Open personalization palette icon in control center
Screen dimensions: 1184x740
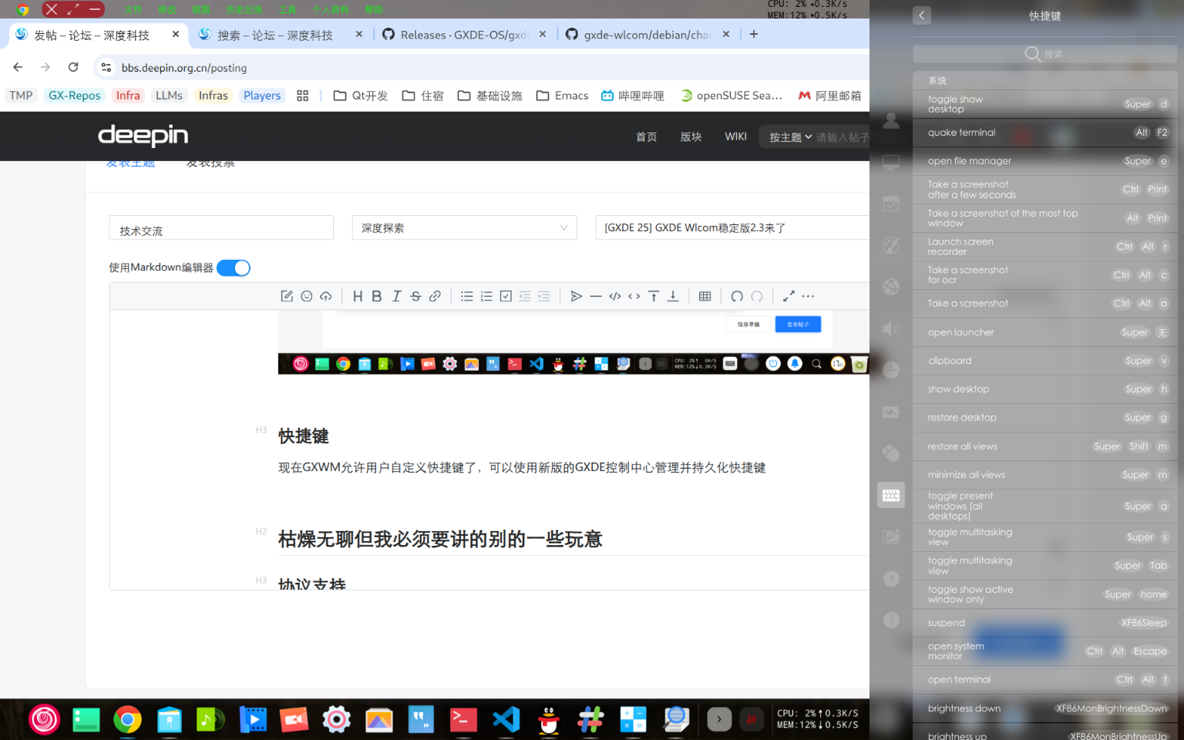point(891,246)
